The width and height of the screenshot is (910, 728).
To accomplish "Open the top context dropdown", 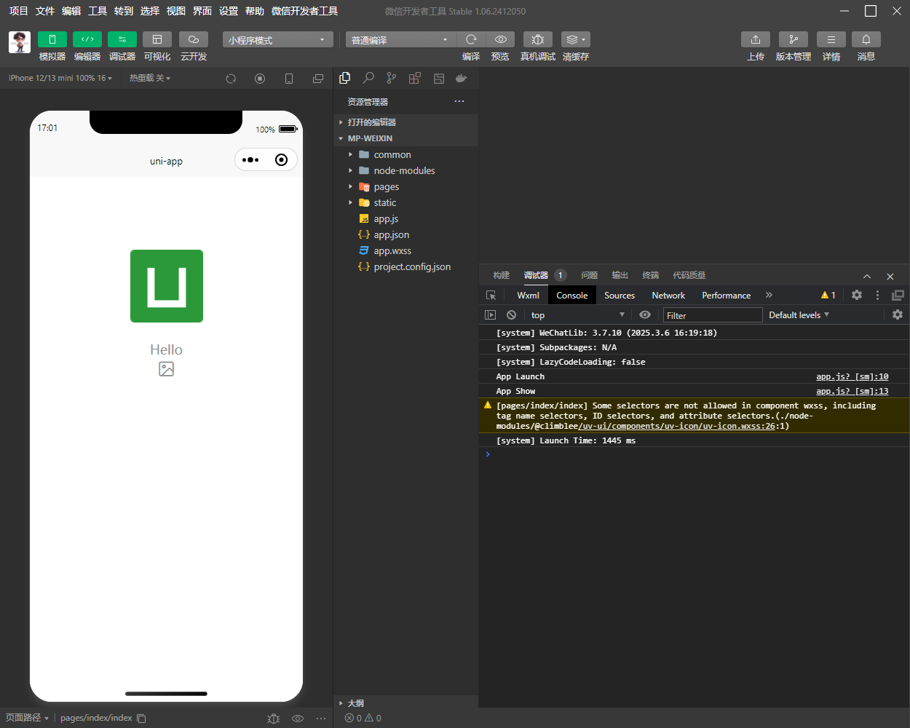I will pyautogui.click(x=578, y=314).
